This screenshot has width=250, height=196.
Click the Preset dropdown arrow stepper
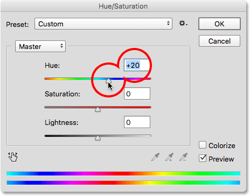click(x=168, y=23)
